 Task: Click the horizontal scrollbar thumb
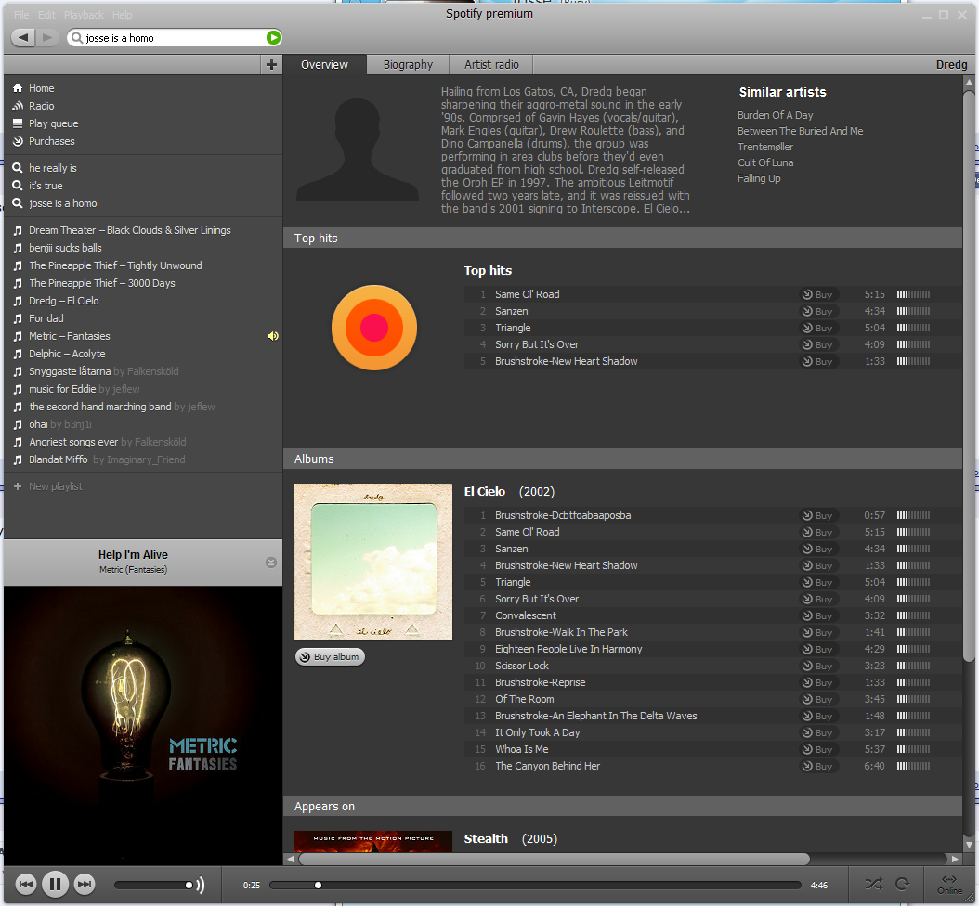[554, 859]
